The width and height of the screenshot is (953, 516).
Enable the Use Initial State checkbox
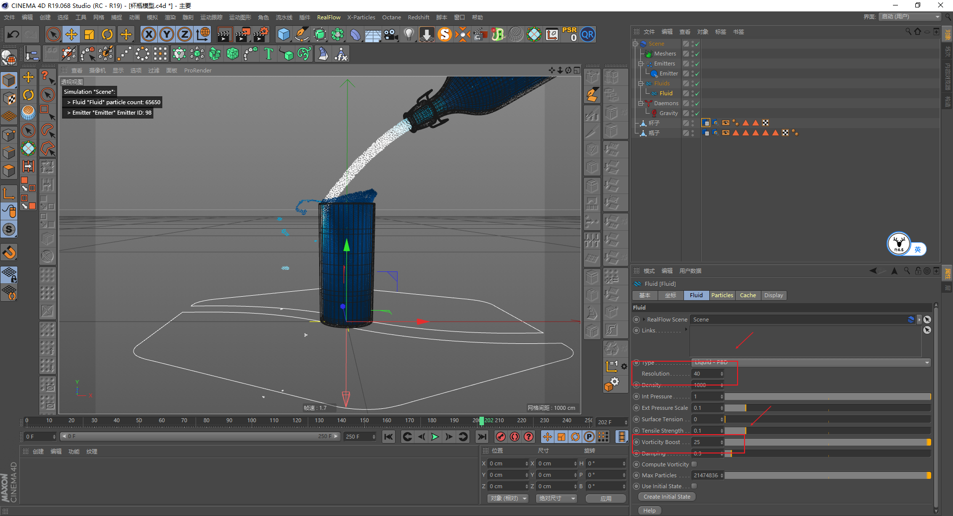[x=694, y=486]
